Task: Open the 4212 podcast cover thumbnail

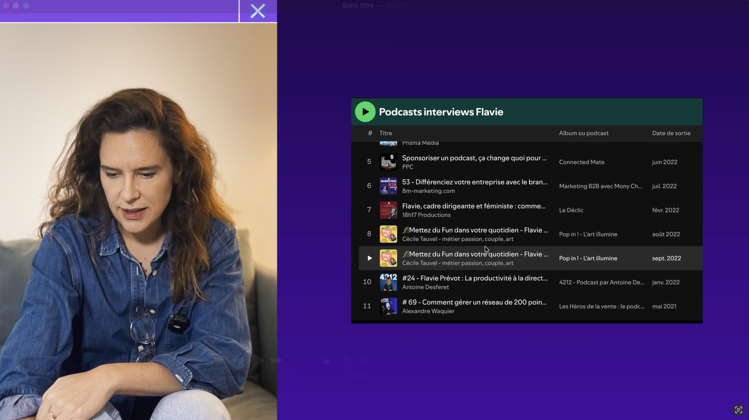Action: [x=388, y=282]
